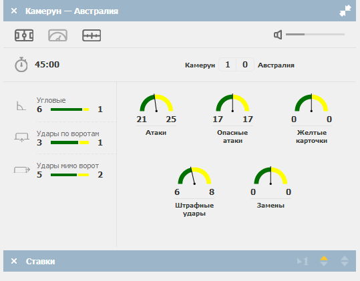Click the Штрафные удары label
Image resolution: width=360 pixels, height=281 pixels.
pyautogui.click(x=194, y=210)
